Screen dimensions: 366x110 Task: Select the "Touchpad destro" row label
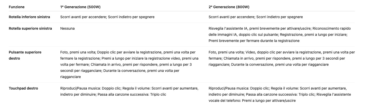[23, 88]
